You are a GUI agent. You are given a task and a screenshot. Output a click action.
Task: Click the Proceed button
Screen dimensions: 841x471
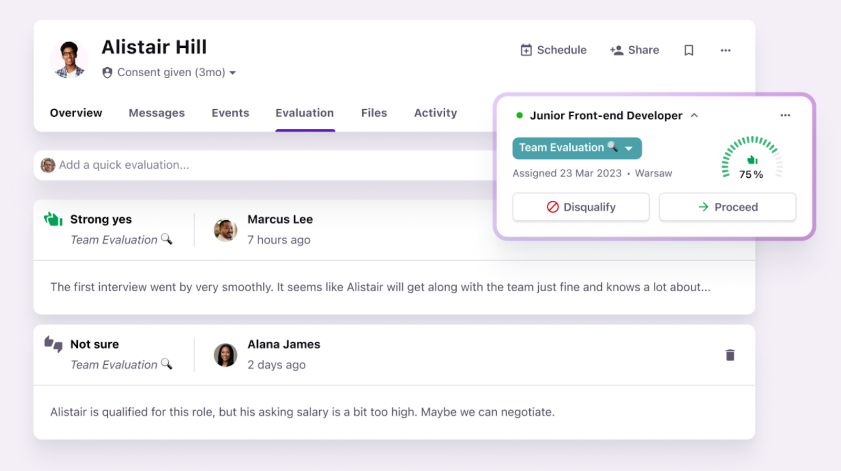[x=727, y=207]
